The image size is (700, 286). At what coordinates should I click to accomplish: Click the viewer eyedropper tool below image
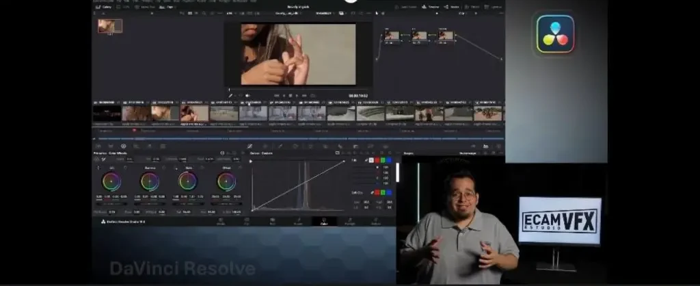point(230,96)
